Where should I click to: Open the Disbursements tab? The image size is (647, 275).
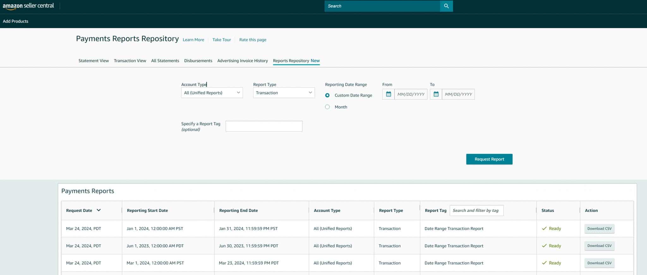coord(198,61)
